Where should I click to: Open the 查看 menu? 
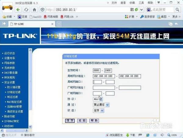coord(123,3)
